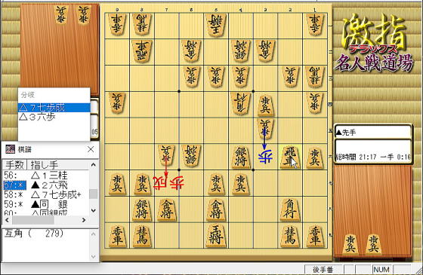This screenshot has height=275, width=423.
Task: Click the kifu list scroll-down arrow
Action: (x=94, y=210)
